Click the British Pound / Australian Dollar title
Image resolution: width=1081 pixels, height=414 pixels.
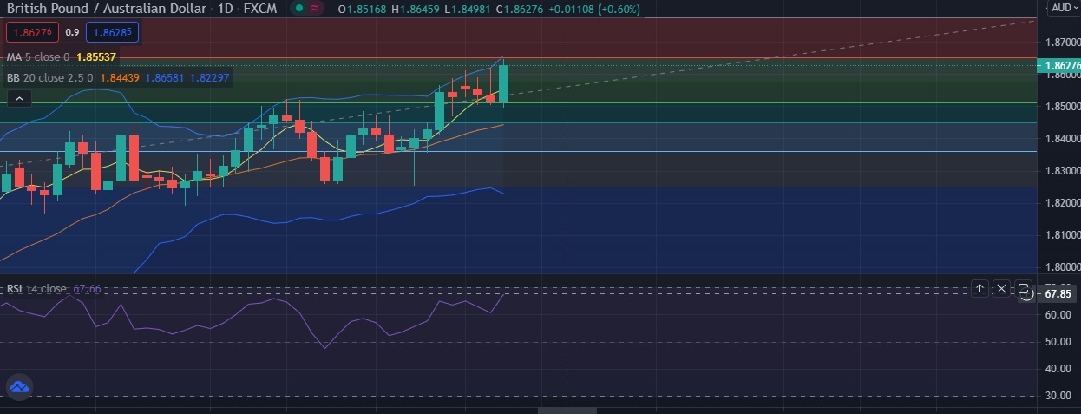[106, 9]
